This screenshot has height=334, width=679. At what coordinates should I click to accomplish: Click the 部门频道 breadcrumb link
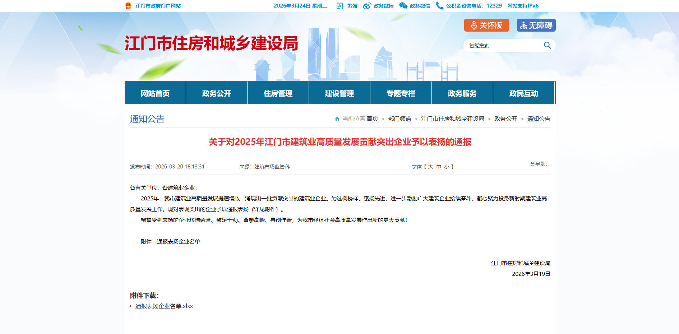[x=399, y=119]
